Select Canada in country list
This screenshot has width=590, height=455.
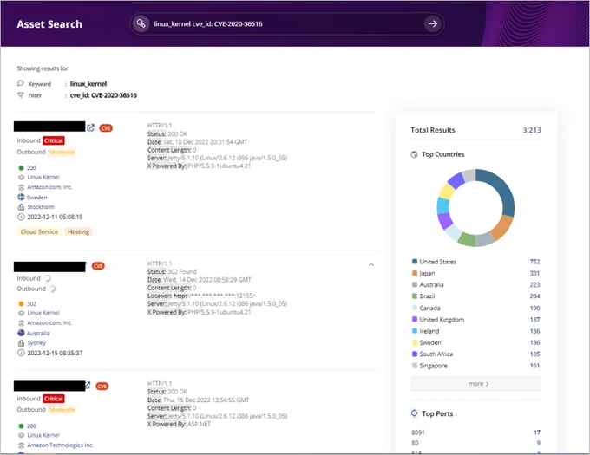430,308
